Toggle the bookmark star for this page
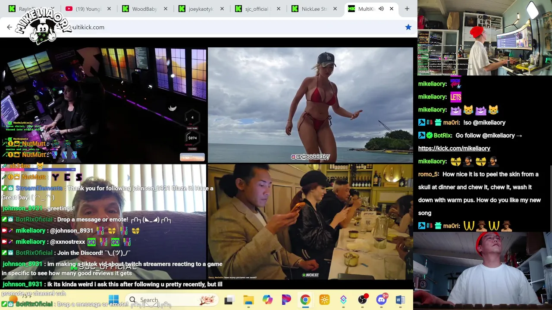 [x=408, y=27]
